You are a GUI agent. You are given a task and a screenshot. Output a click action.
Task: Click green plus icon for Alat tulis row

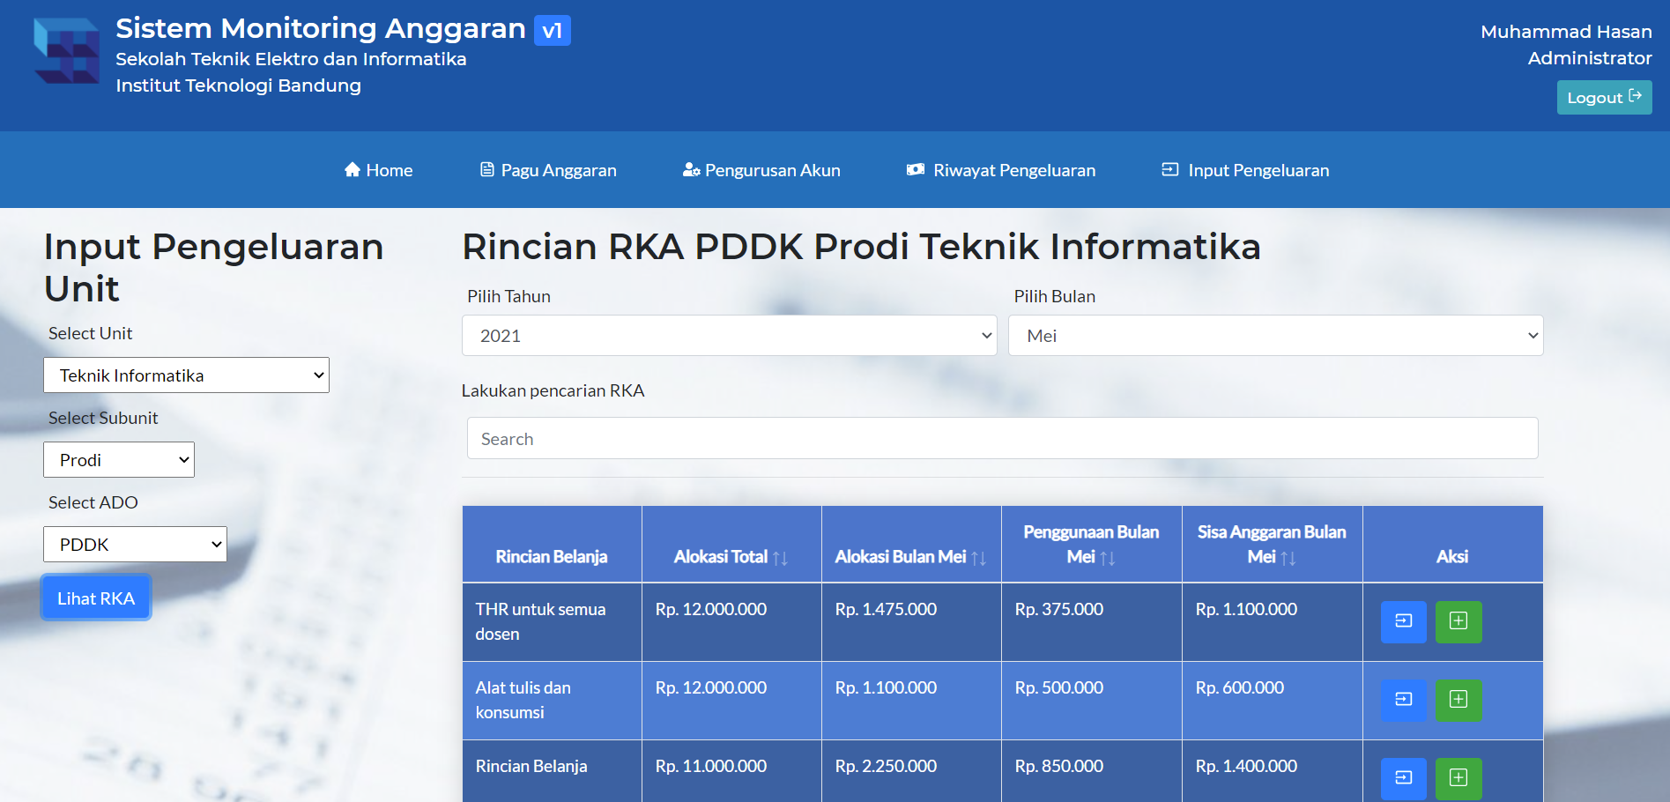tap(1458, 700)
